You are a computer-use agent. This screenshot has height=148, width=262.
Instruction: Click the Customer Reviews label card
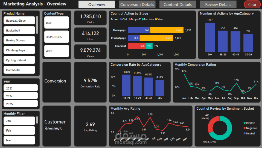coord(57,126)
